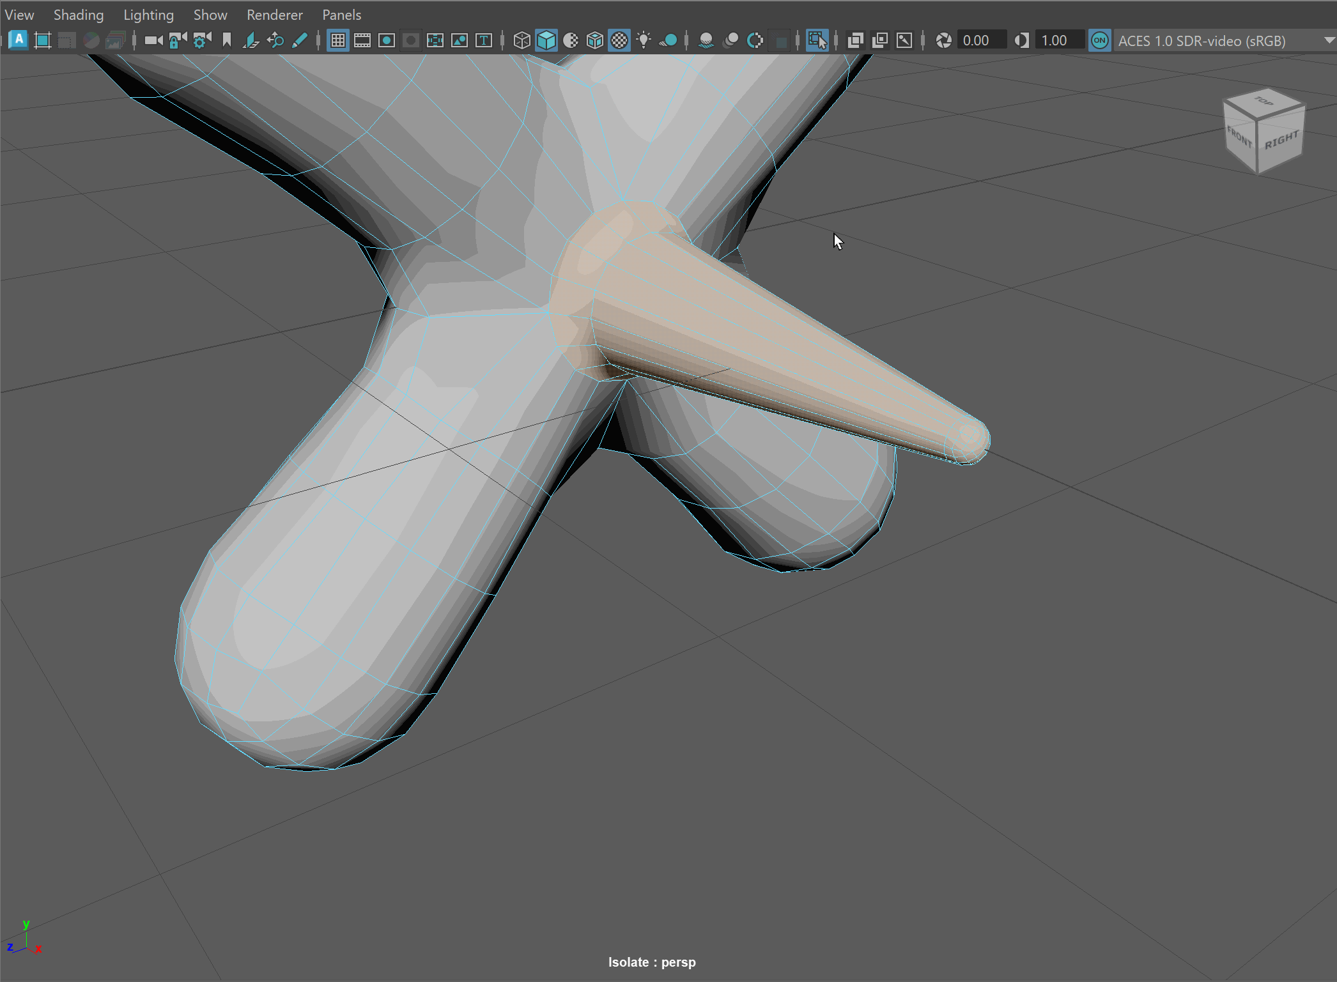The width and height of the screenshot is (1337, 982).
Task: Click the 2D pan/zoom icon
Action: pos(275,40)
